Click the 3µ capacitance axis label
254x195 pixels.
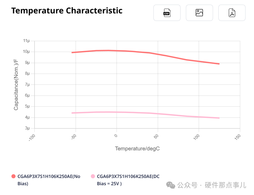tap(27, 128)
